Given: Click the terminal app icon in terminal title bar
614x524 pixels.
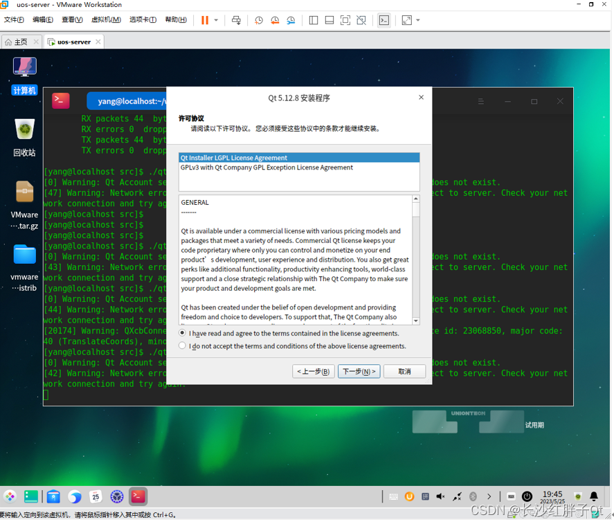Looking at the screenshot, I should [x=61, y=100].
